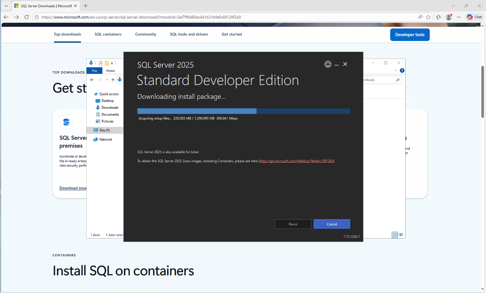Open Copilot Chat in the browser
The width and height of the screenshot is (486, 293).
click(474, 17)
